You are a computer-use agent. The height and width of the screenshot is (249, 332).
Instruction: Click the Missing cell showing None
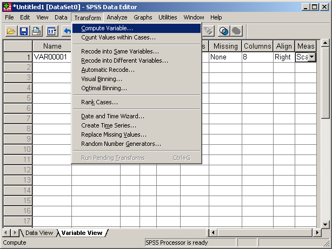pyautogui.click(x=224, y=57)
